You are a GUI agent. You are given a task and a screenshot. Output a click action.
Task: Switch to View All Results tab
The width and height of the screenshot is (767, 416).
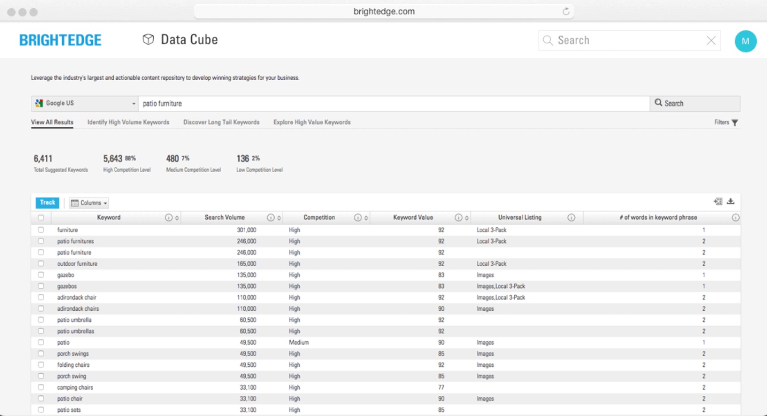pos(52,122)
